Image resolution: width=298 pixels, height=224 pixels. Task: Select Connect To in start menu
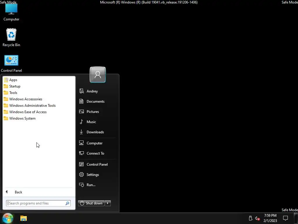coord(97,153)
